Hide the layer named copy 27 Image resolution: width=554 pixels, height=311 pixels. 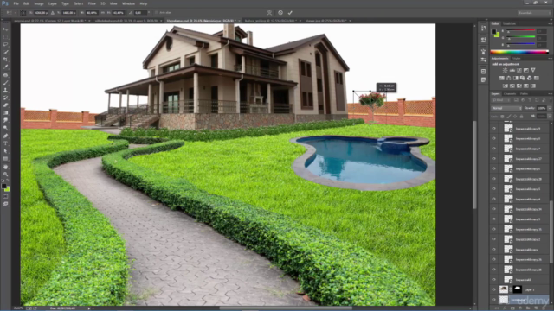click(494, 159)
